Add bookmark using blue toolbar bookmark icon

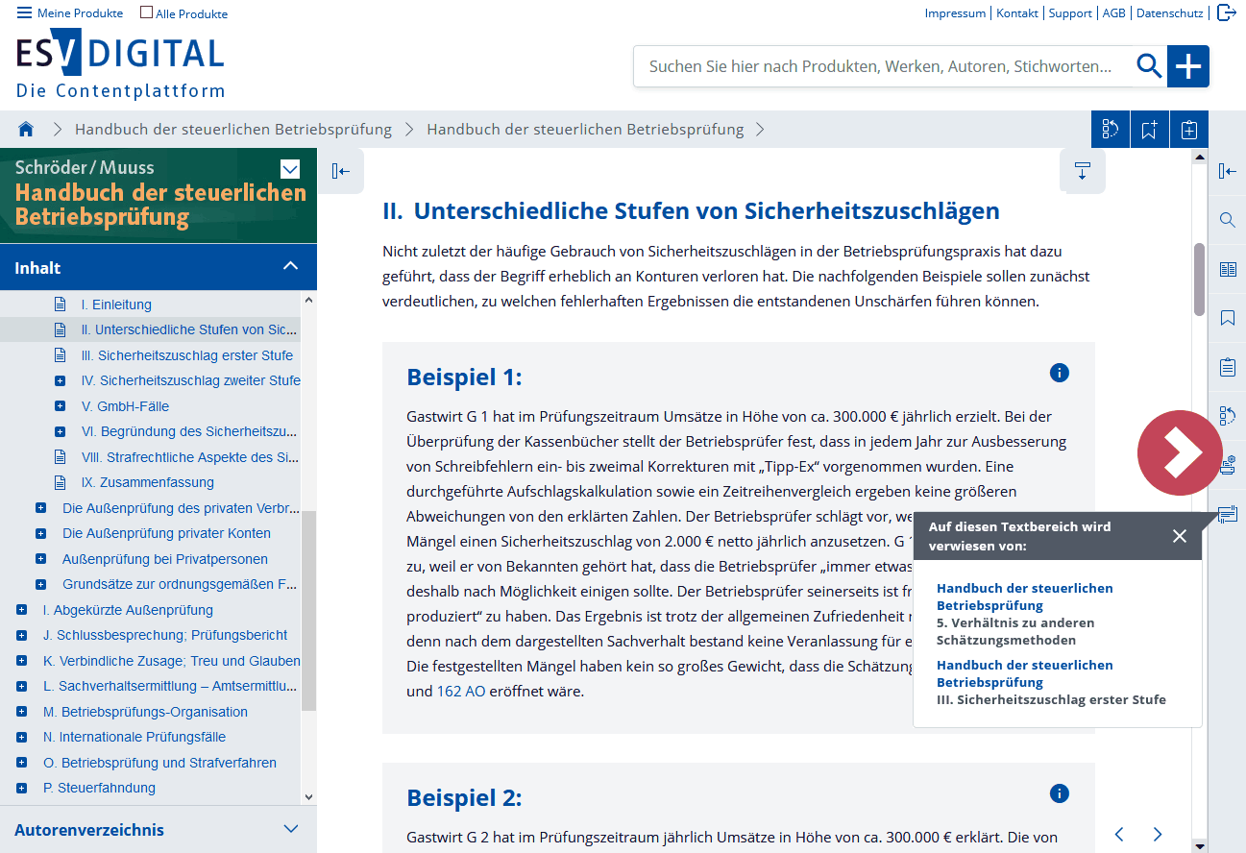(x=1149, y=130)
